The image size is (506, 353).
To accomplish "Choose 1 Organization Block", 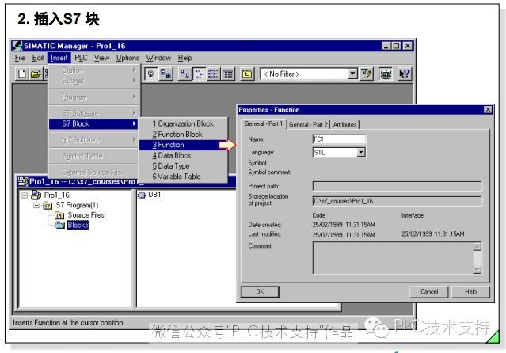I will point(183,124).
